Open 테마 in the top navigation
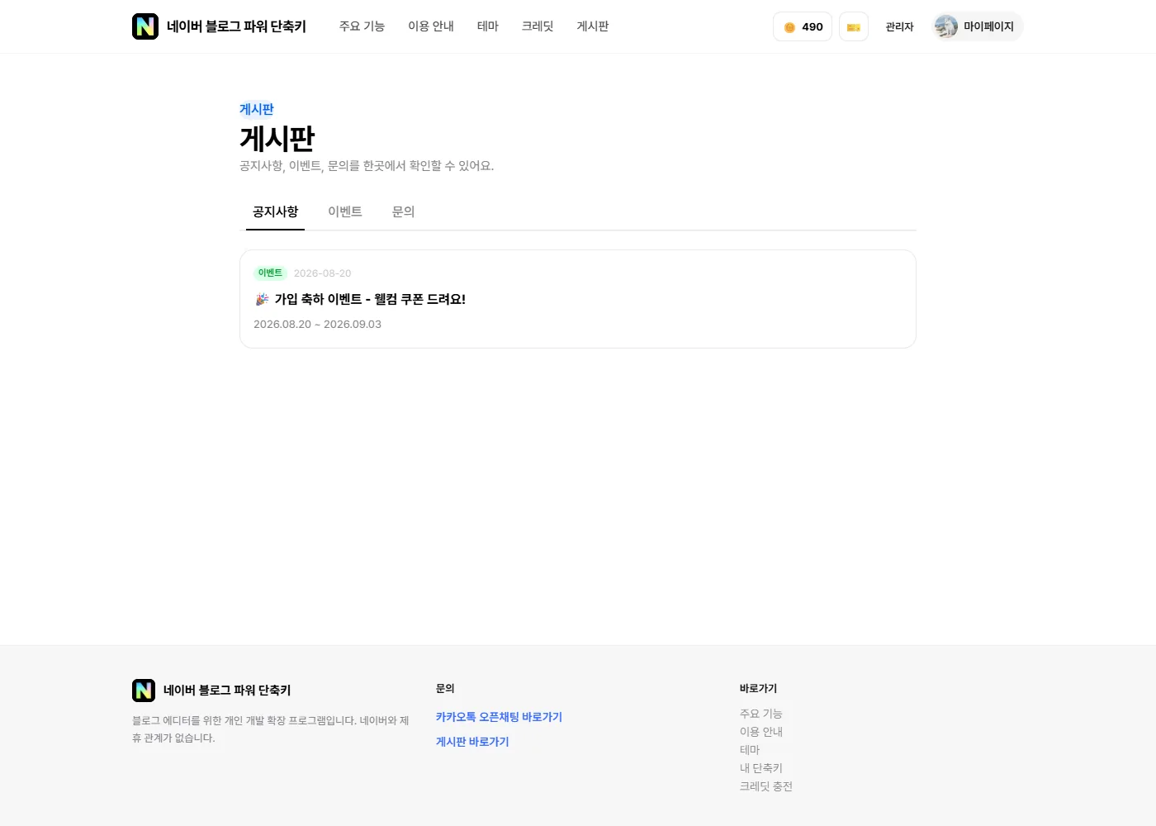This screenshot has width=1156, height=826. pos(488,26)
